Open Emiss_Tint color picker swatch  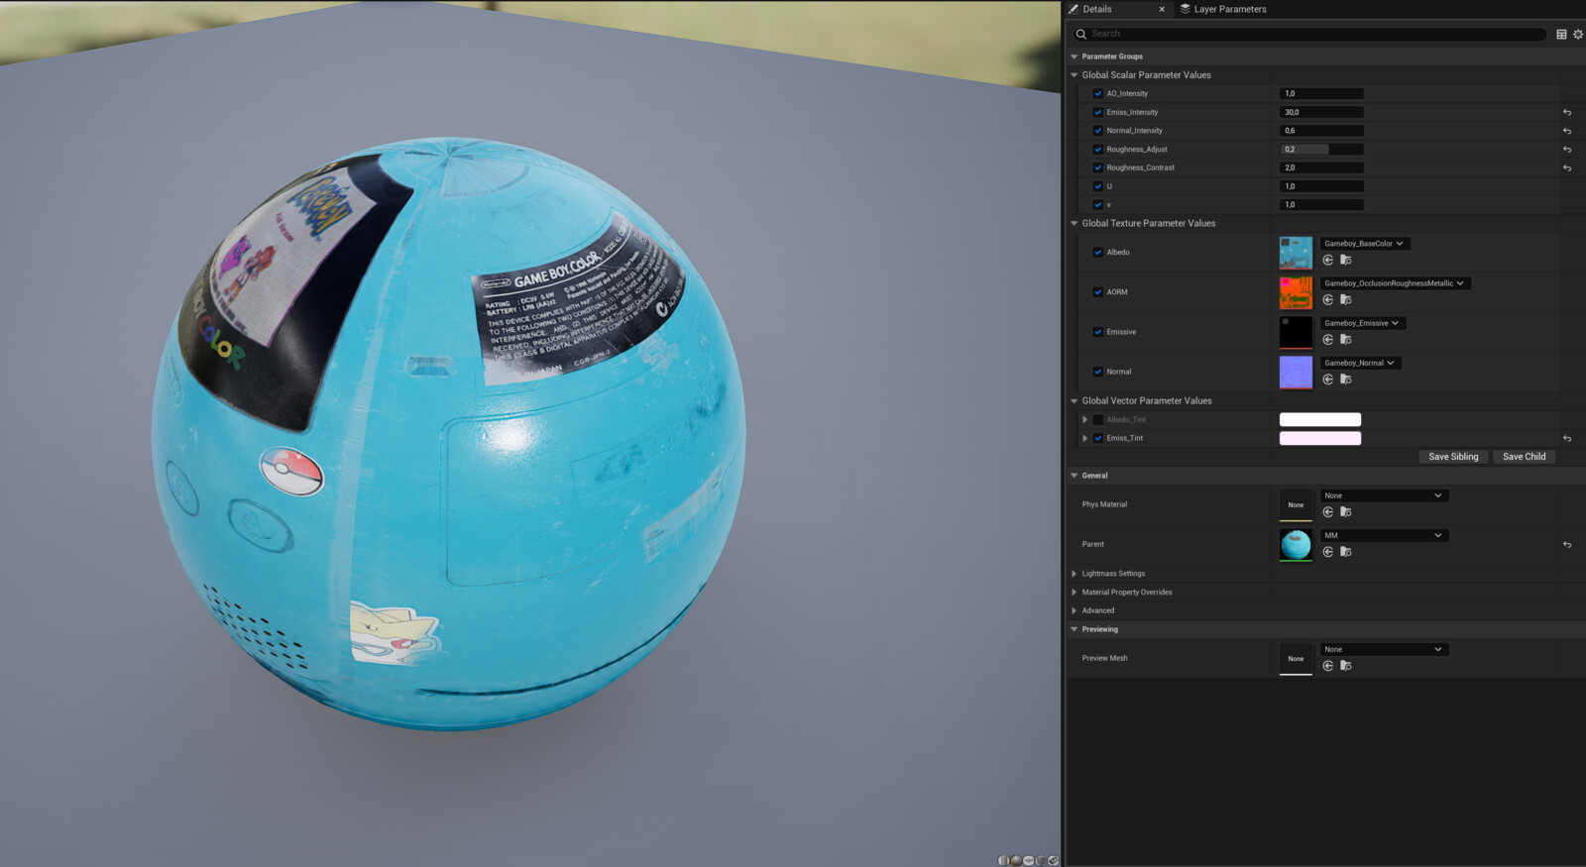(x=1320, y=438)
